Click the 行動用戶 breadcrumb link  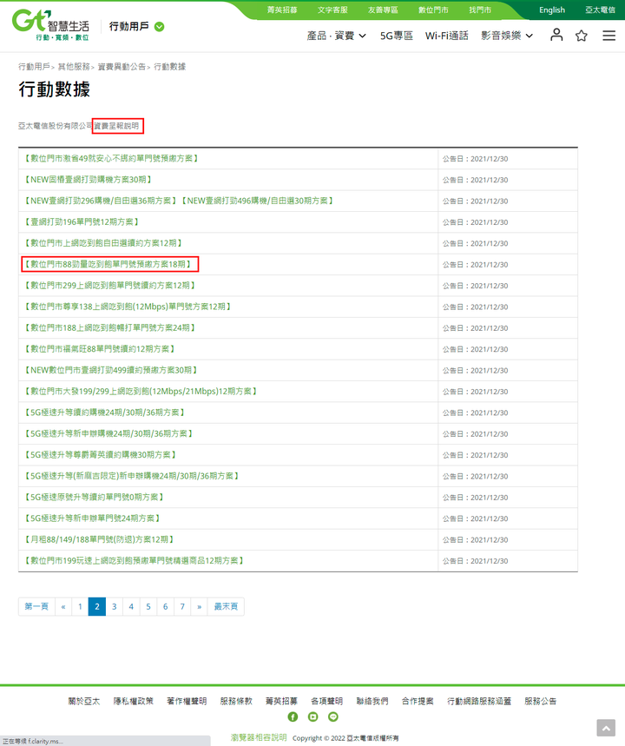coord(34,67)
